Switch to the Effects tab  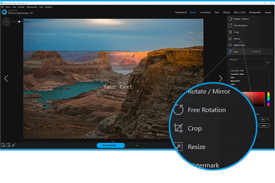tap(226, 12)
